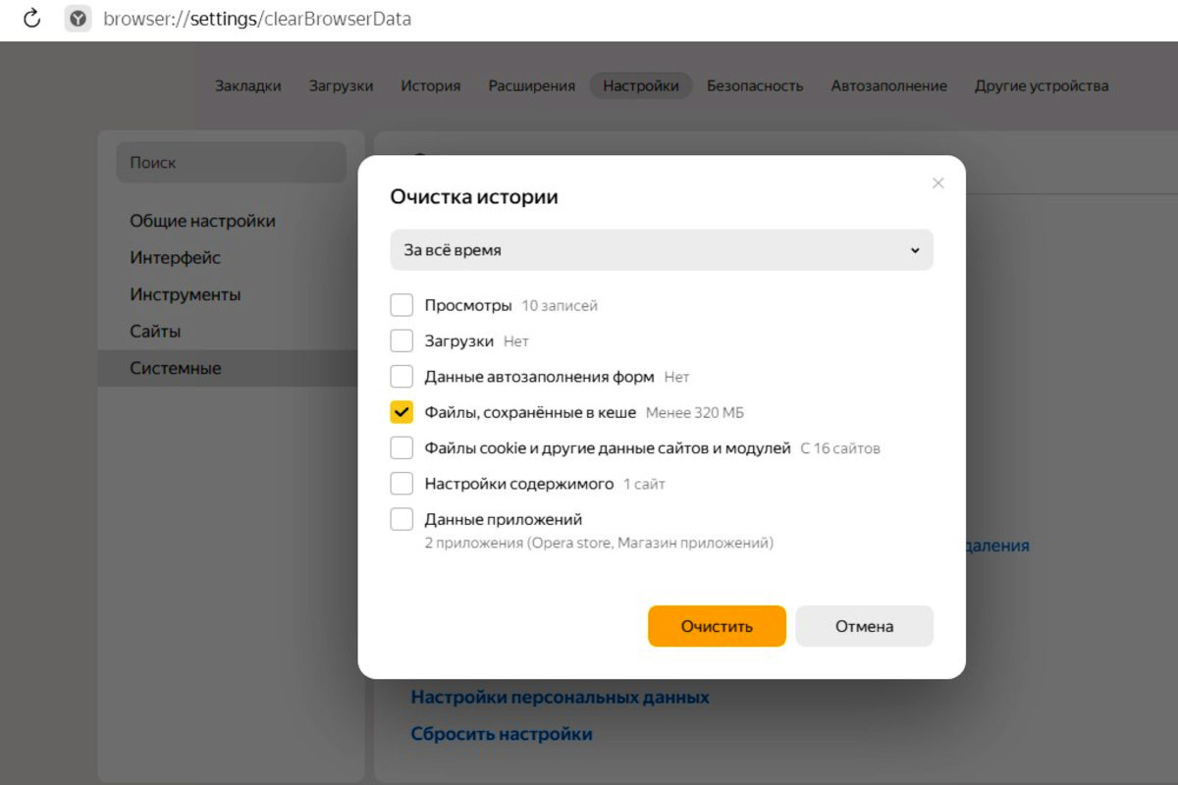Enable the Просмотры checkbox
This screenshot has width=1178, height=785.
pos(402,305)
